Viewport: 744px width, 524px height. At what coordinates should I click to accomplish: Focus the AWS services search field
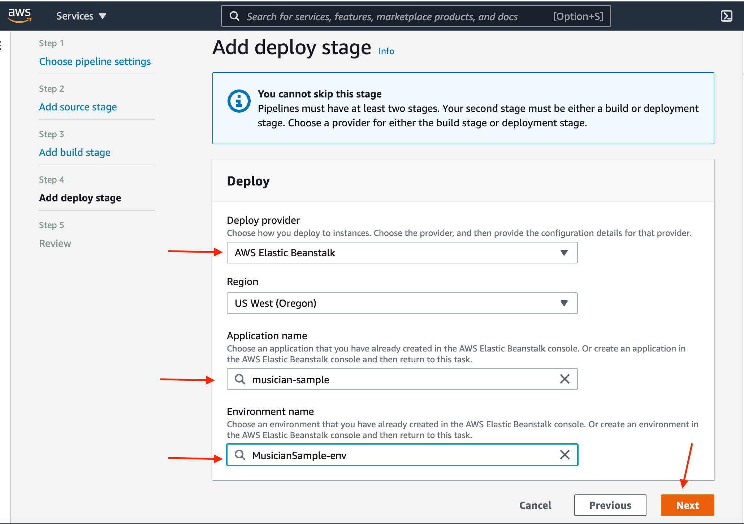click(x=416, y=16)
